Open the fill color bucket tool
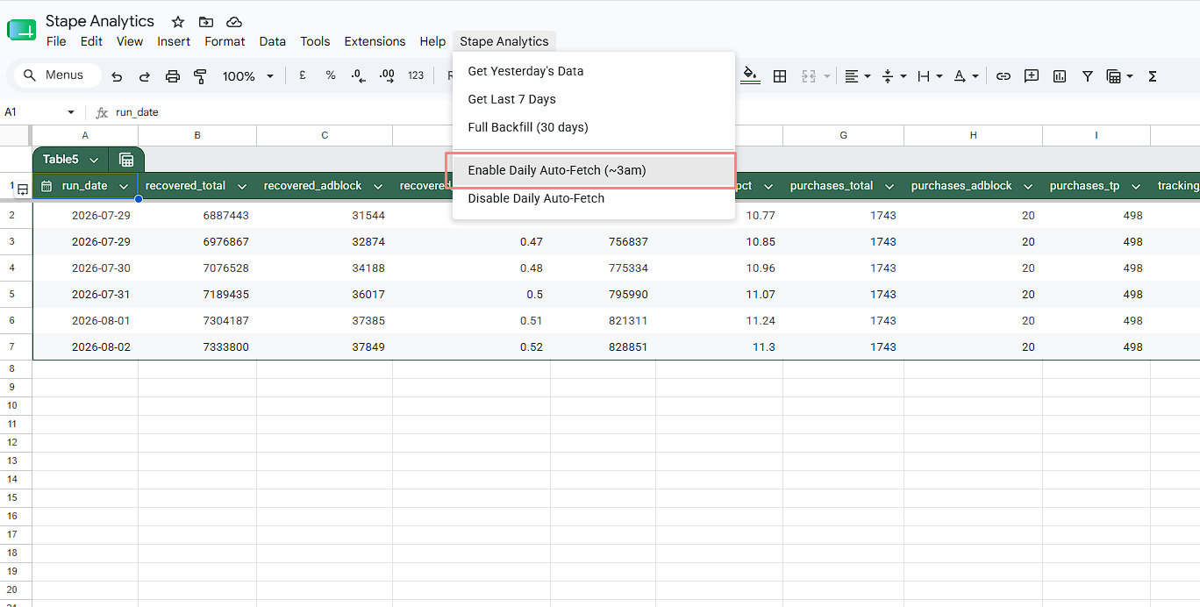This screenshot has height=607, width=1200. tap(750, 75)
